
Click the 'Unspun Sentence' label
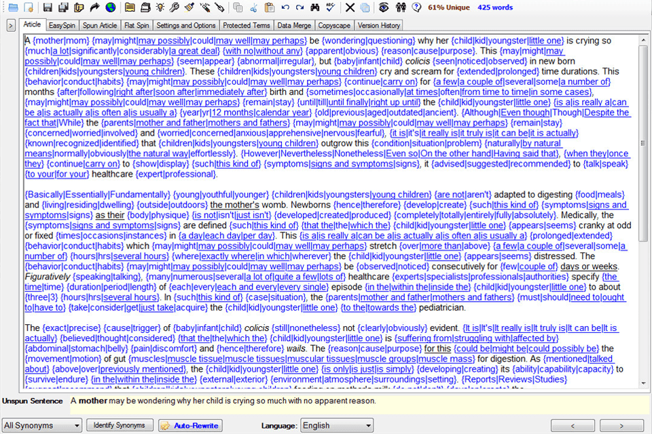(33, 401)
